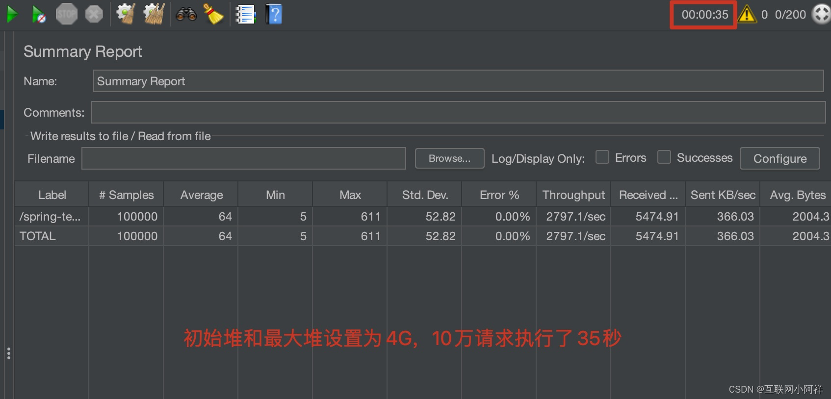Click the three-dot panel divider handle
This screenshot has height=399, width=831.
(x=9, y=353)
